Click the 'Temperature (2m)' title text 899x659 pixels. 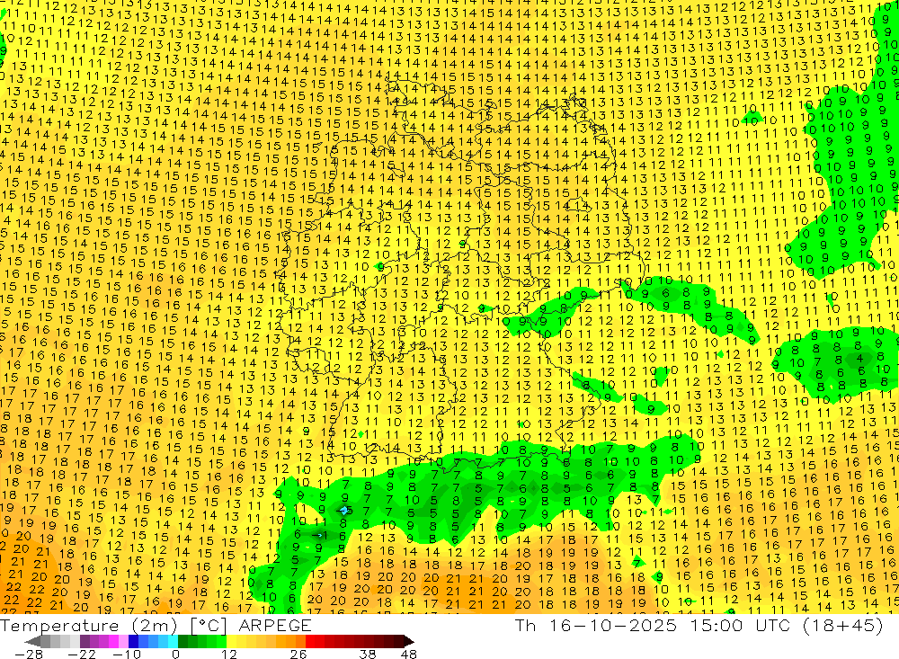click(89, 626)
